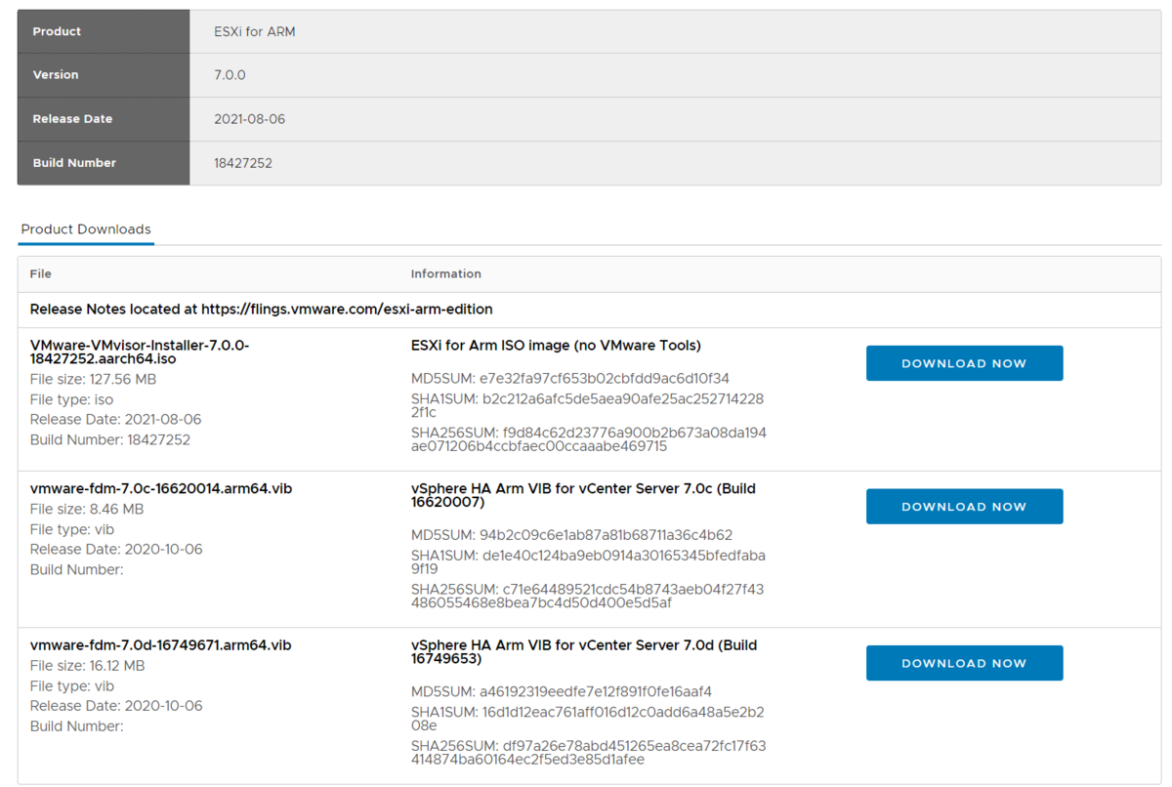Viewport: 1172px width, 787px height.
Task: Click the 2021-08-06 value in the summary table
Action: tap(250, 119)
